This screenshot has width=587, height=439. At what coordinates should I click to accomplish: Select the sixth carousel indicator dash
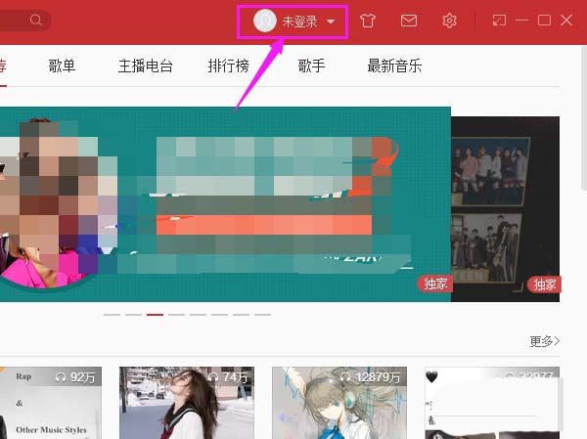(219, 315)
